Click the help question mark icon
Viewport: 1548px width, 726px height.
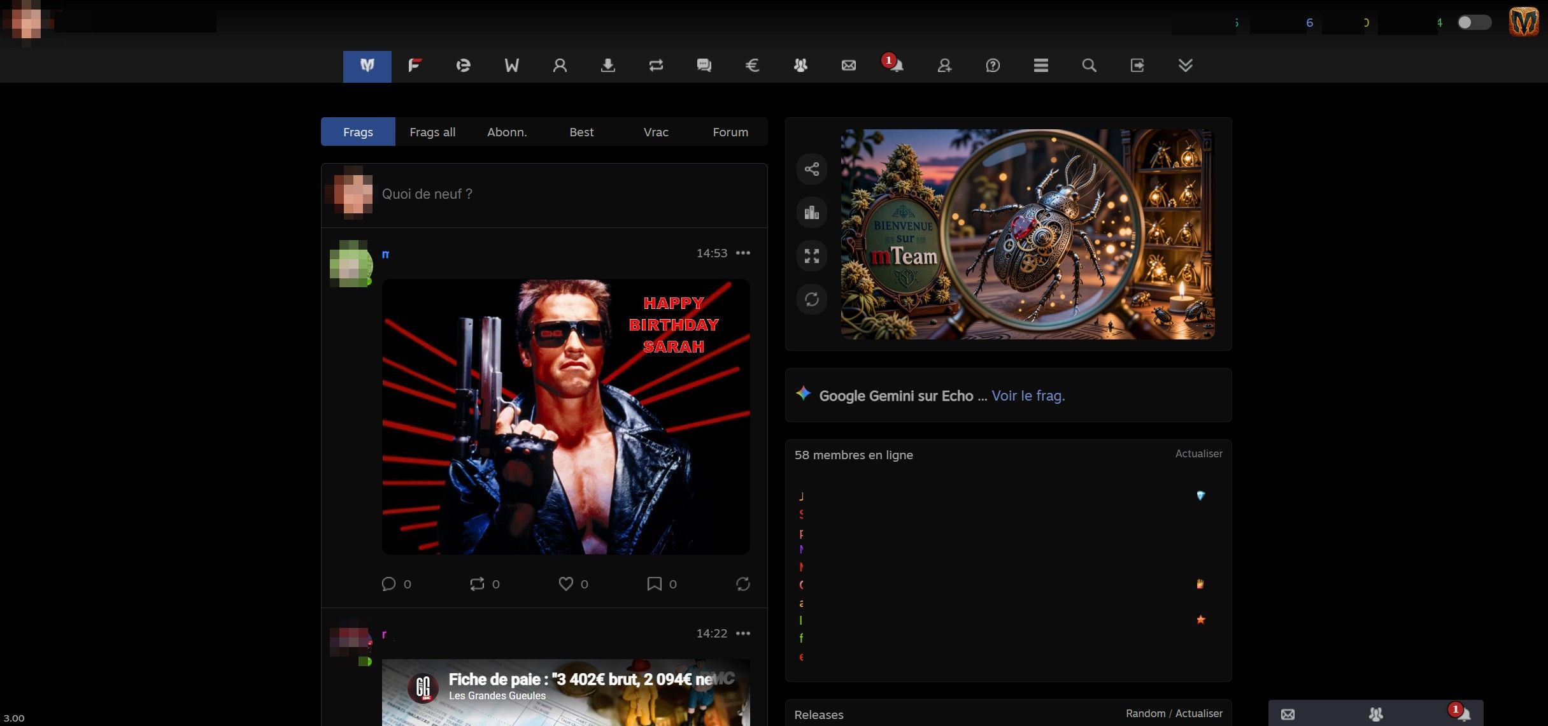(x=992, y=65)
